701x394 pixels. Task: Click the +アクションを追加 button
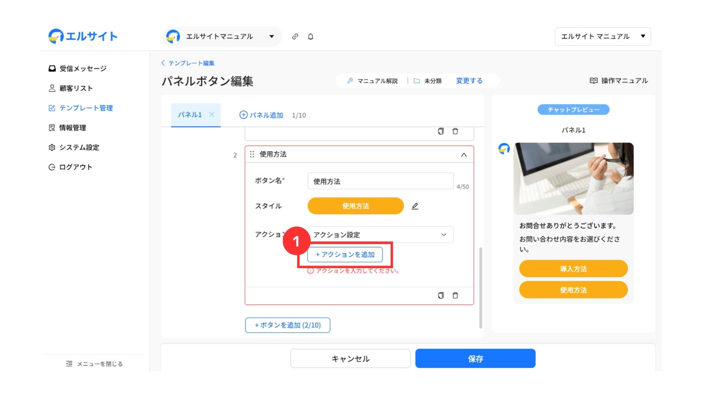click(x=345, y=255)
